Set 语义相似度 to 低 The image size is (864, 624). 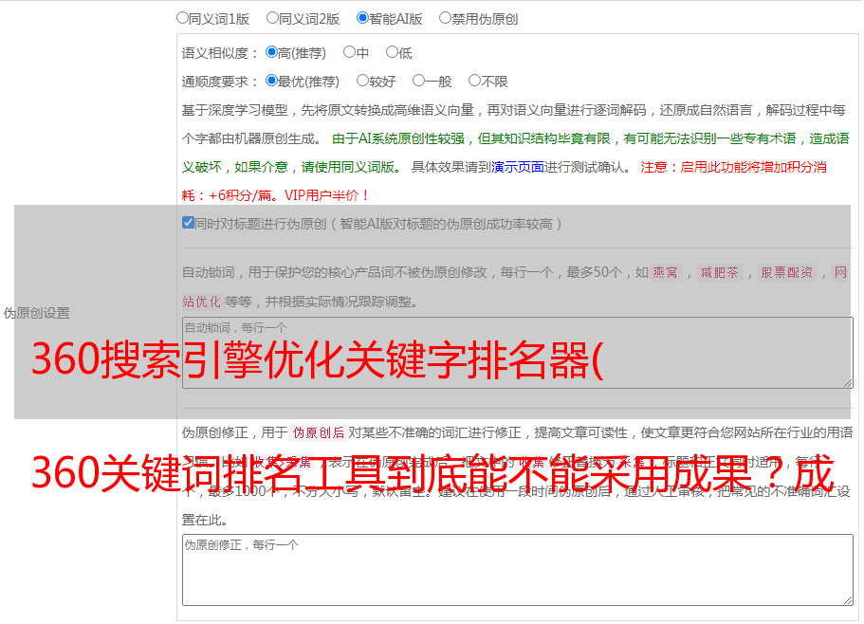pyautogui.click(x=392, y=52)
